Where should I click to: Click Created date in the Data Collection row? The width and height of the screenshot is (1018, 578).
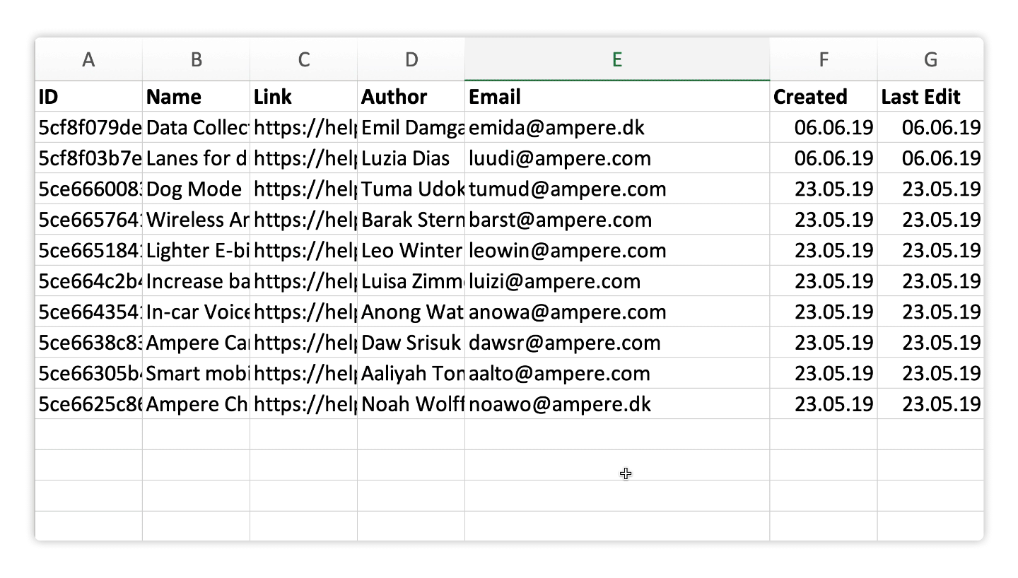click(824, 127)
